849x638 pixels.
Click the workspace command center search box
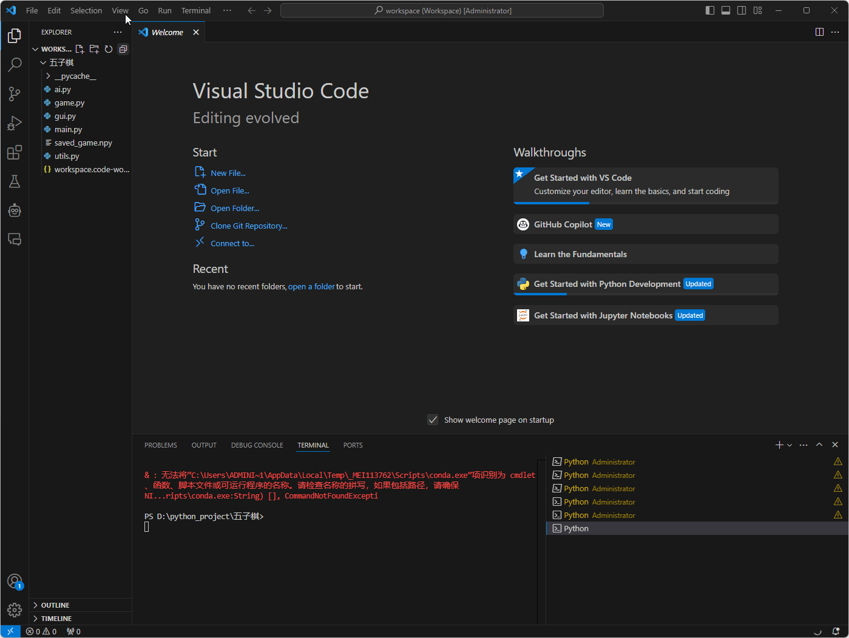point(442,10)
